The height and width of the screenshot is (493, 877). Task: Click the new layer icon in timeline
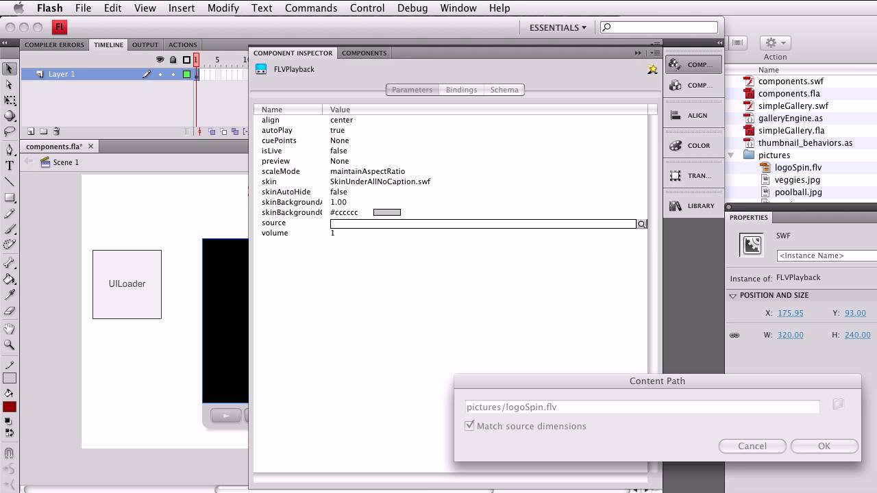coord(31,131)
